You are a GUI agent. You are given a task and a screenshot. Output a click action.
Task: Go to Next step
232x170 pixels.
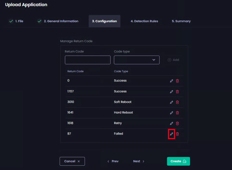coord(139,161)
